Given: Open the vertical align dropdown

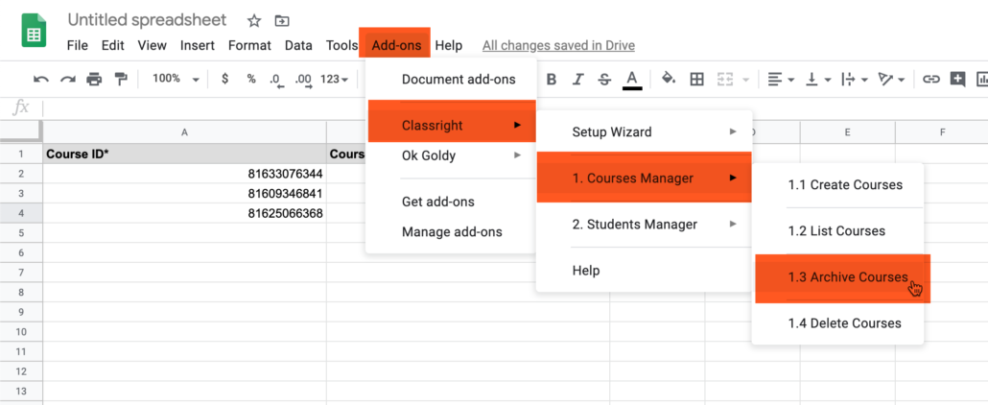Looking at the screenshot, I should pos(819,80).
